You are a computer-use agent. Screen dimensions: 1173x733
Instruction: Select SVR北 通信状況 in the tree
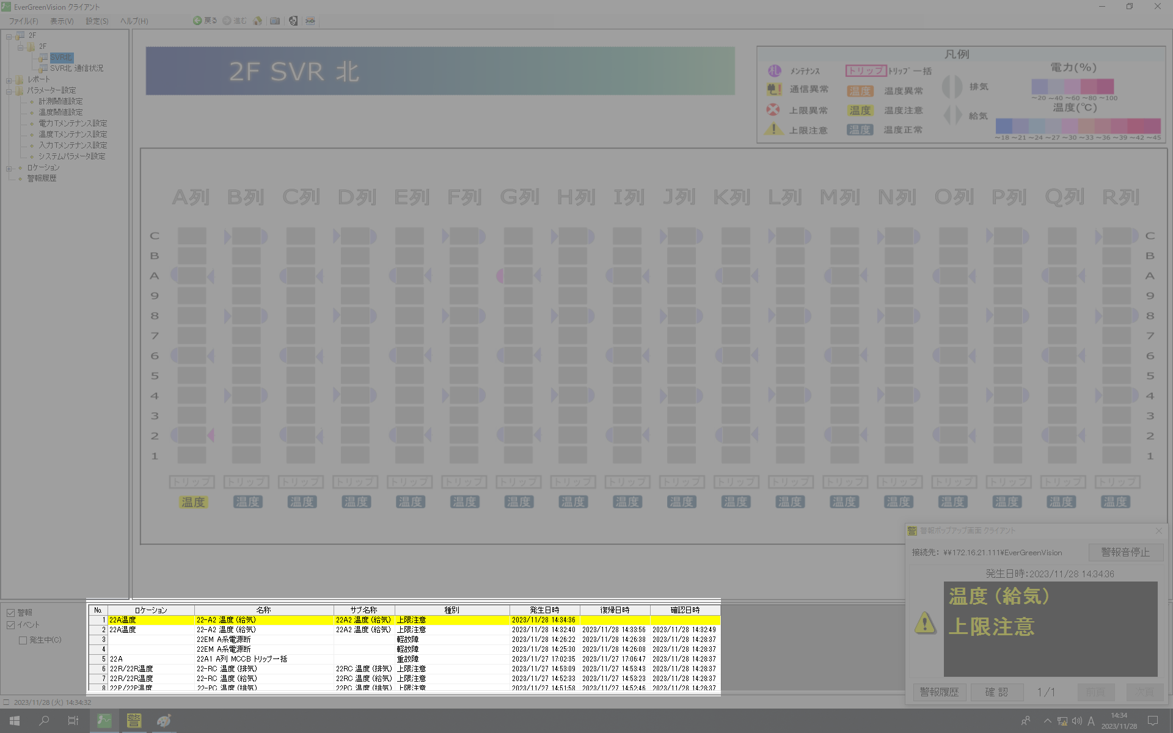click(x=76, y=68)
